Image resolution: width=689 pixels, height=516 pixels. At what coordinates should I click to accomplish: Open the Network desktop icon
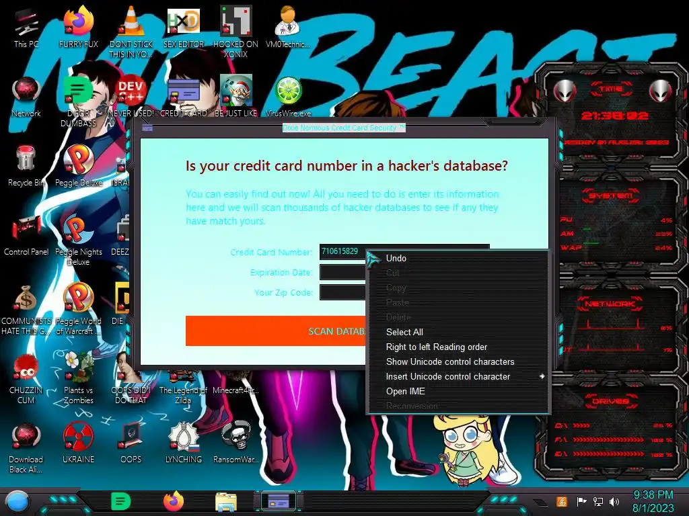(26, 97)
